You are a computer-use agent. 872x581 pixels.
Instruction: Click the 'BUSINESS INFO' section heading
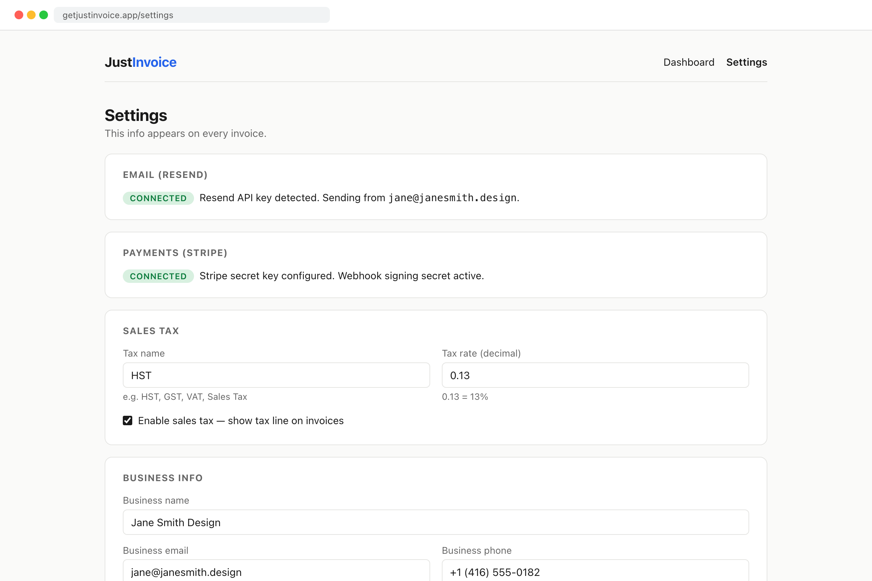pyautogui.click(x=163, y=478)
